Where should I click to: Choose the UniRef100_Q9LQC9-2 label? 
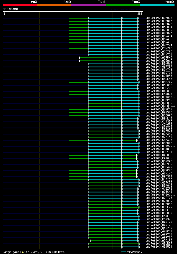coord(160,106)
